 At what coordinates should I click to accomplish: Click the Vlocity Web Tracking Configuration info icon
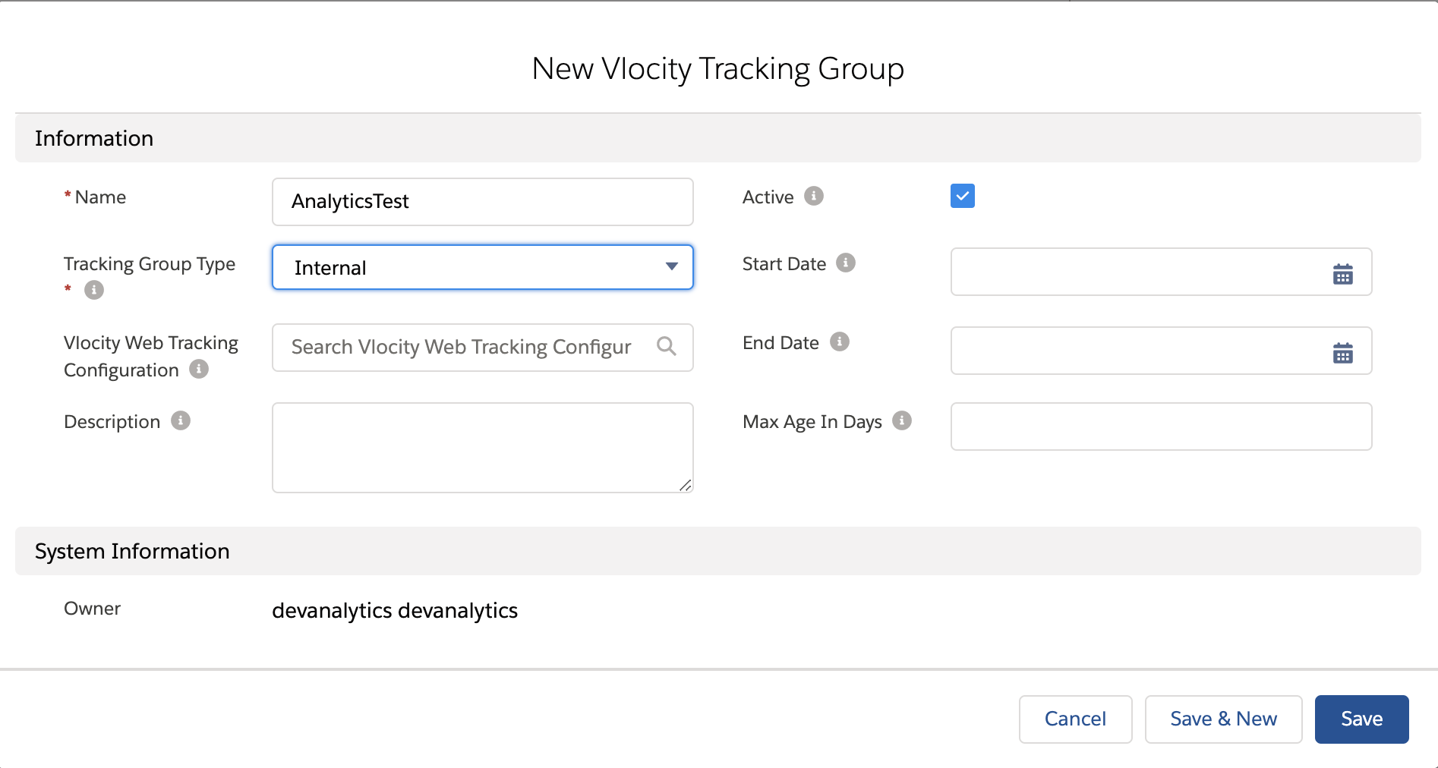click(199, 369)
